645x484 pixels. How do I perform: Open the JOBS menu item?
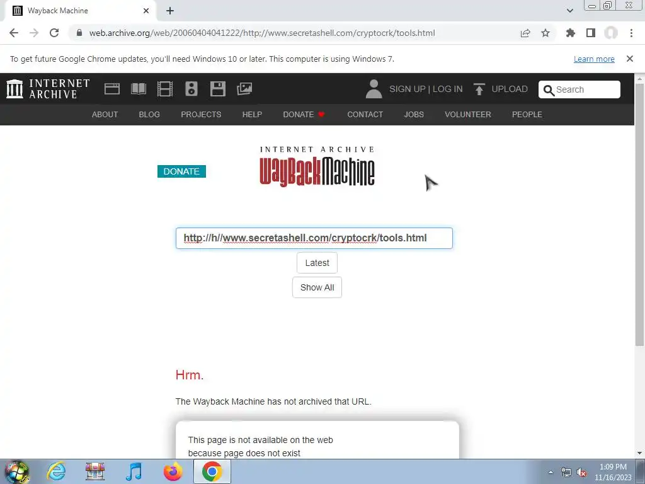pos(414,115)
